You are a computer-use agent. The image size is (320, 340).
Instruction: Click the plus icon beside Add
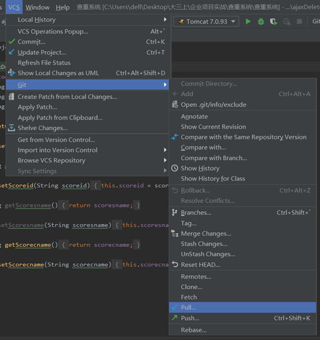[174, 94]
